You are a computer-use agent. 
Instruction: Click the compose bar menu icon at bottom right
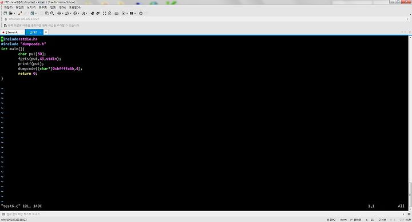tap(409, 214)
